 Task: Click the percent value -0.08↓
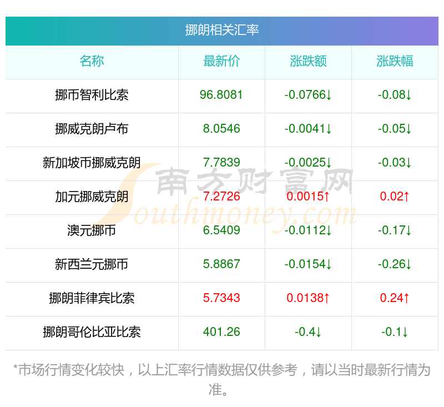[395, 95]
